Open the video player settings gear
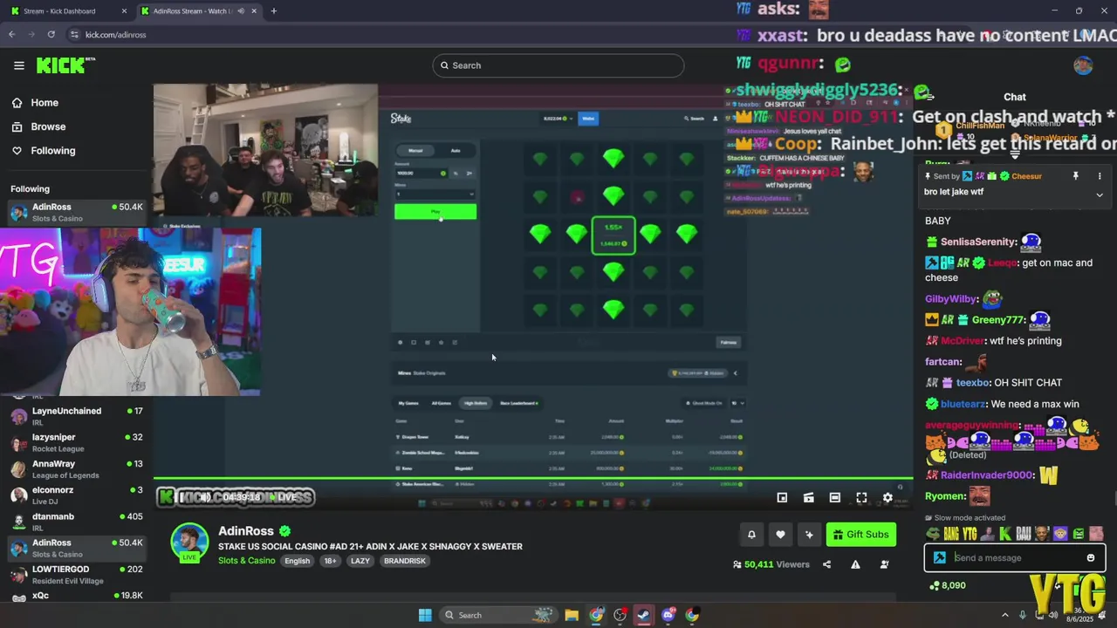 [x=887, y=497]
